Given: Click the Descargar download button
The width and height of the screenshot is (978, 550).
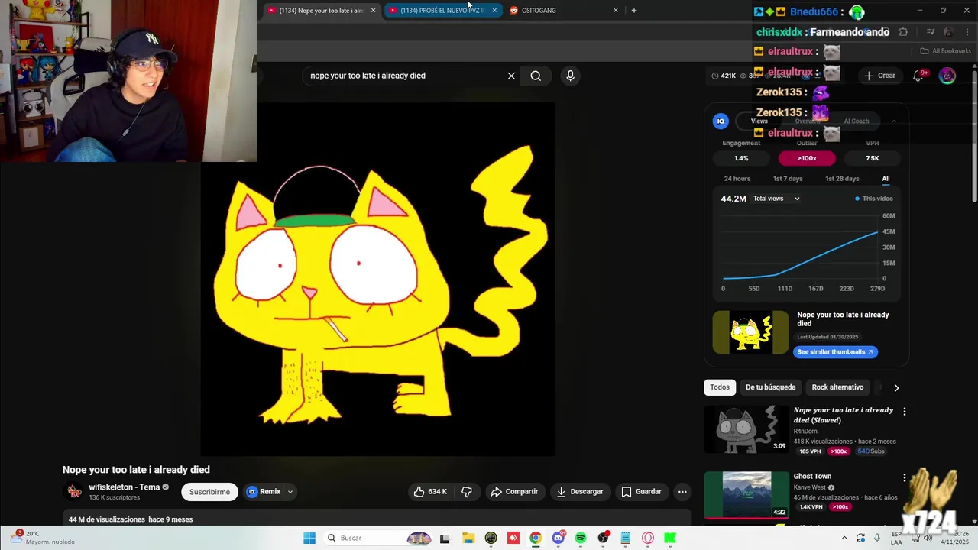Looking at the screenshot, I should (580, 492).
